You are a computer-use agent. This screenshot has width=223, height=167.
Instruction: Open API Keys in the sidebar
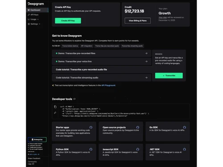click(34, 15)
